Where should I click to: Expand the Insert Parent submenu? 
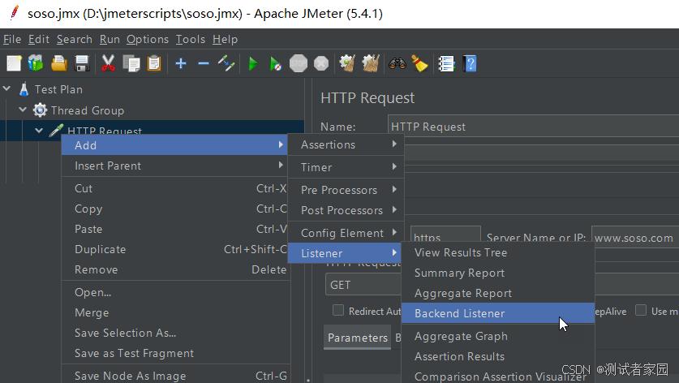point(174,166)
